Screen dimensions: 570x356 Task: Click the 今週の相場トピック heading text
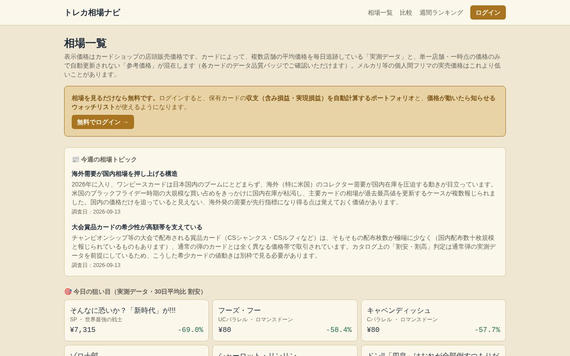point(109,159)
